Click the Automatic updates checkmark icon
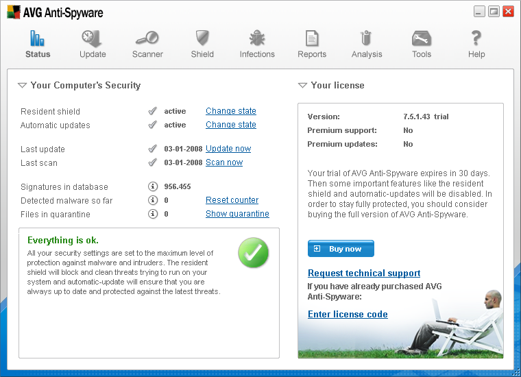This screenshot has height=377, width=521. click(152, 125)
